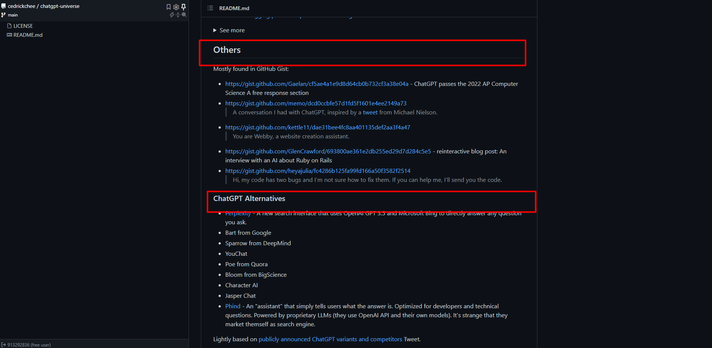
Task: Open the main branch selector
Action: [13, 15]
